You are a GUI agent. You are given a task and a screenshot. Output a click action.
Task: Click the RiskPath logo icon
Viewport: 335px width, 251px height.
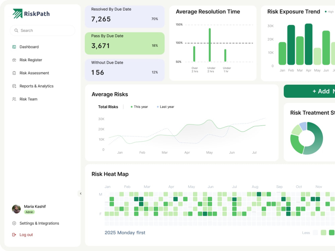[17, 13]
